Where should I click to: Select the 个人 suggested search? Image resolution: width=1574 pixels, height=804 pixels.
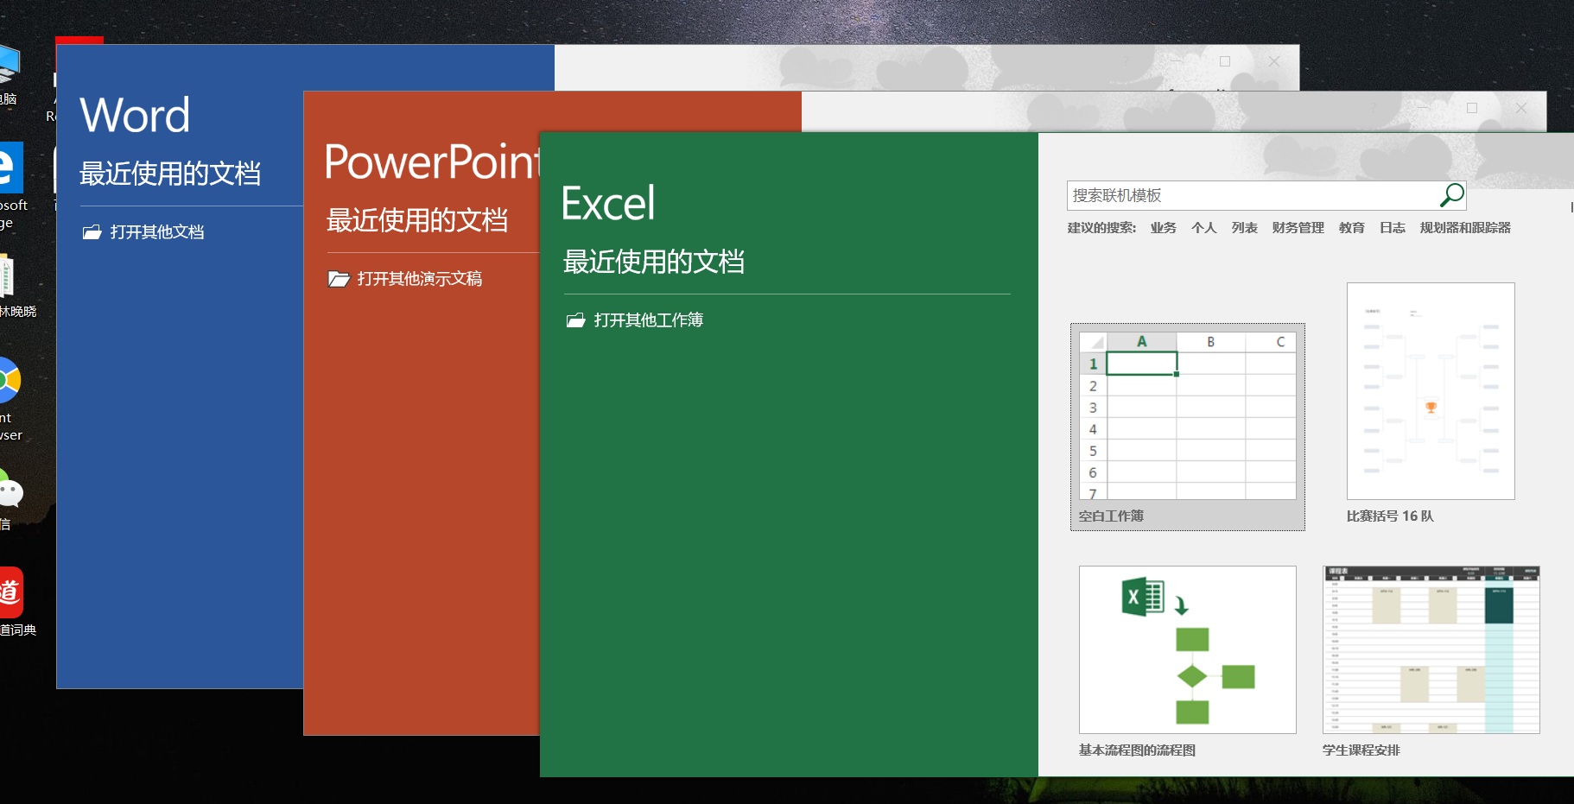pyautogui.click(x=1203, y=228)
